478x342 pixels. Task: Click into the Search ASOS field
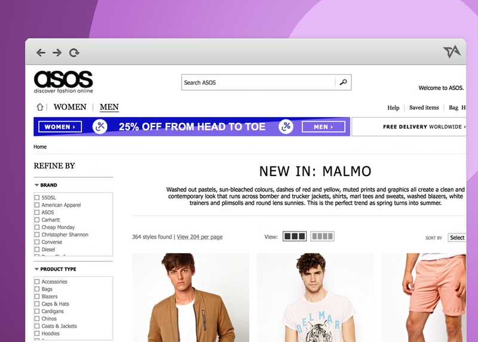258,82
